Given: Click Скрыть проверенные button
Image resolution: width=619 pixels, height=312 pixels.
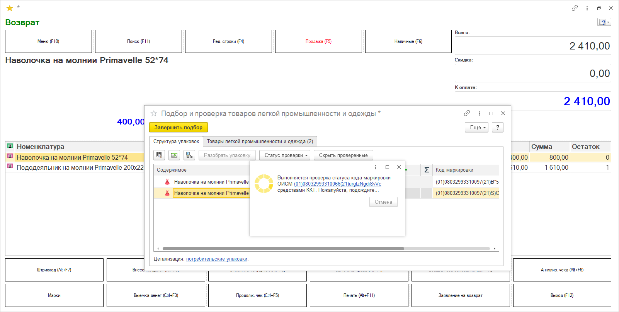Looking at the screenshot, I should 344,155.
